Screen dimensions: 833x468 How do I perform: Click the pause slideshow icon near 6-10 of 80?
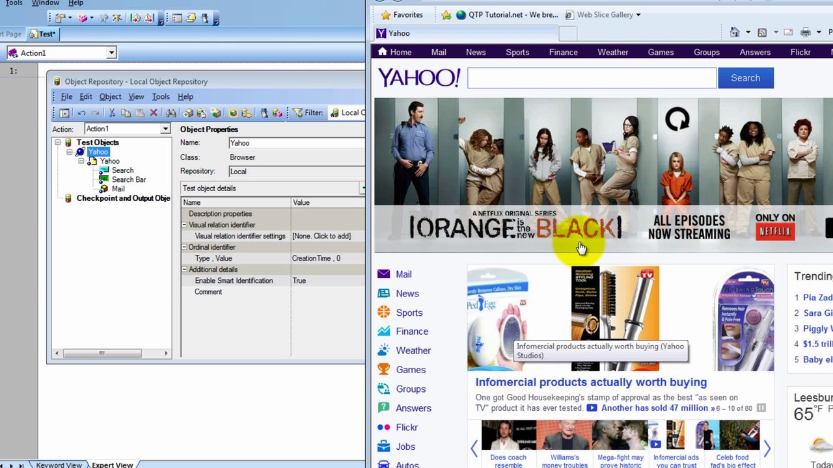click(761, 408)
